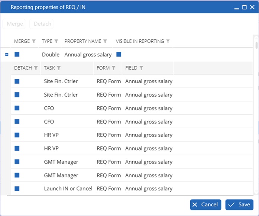Screen dimensions: 259x216
Task: Cancel the reporting properties dialog
Action: [205, 204]
